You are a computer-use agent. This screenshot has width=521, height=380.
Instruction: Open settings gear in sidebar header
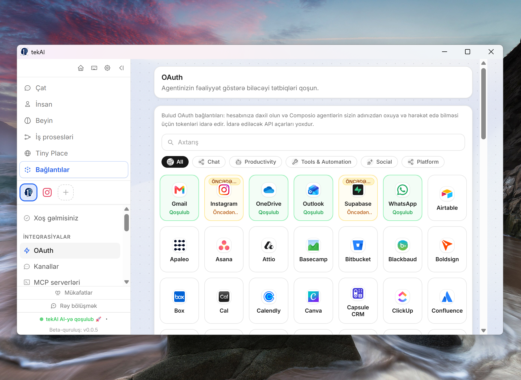[107, 68]
